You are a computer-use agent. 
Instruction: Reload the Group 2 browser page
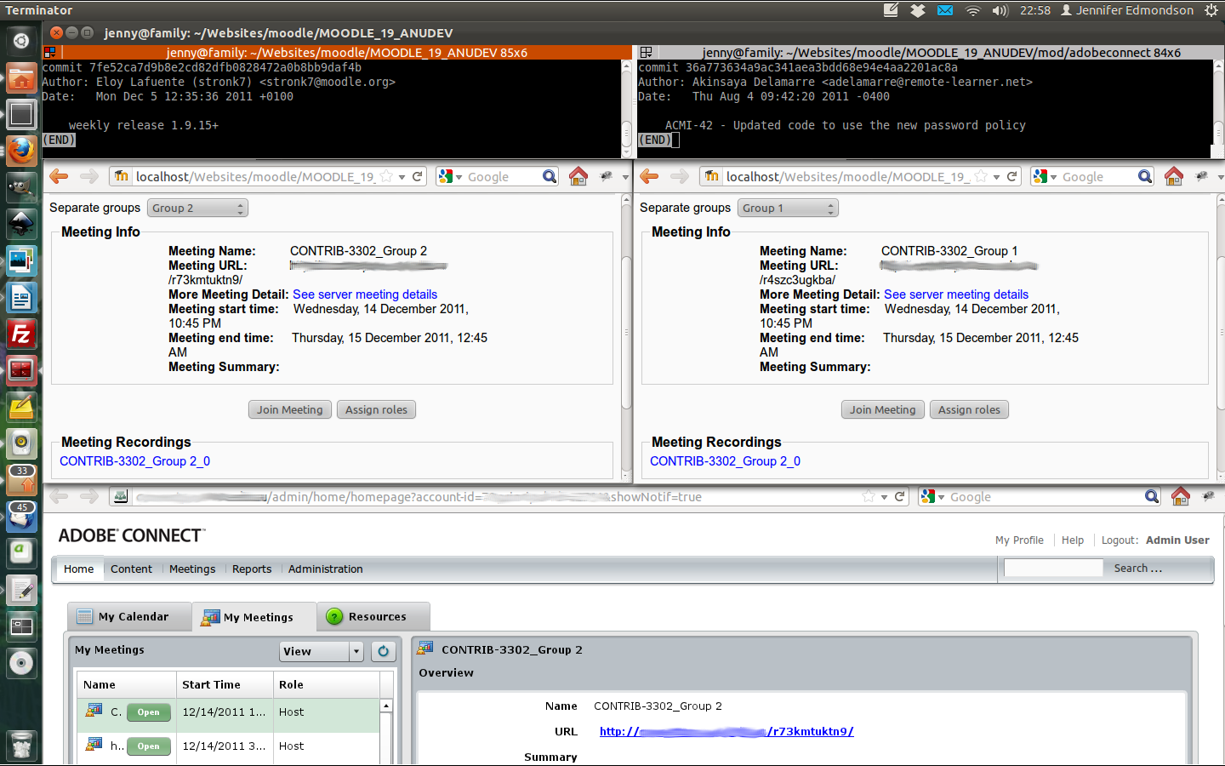point(418,176)
